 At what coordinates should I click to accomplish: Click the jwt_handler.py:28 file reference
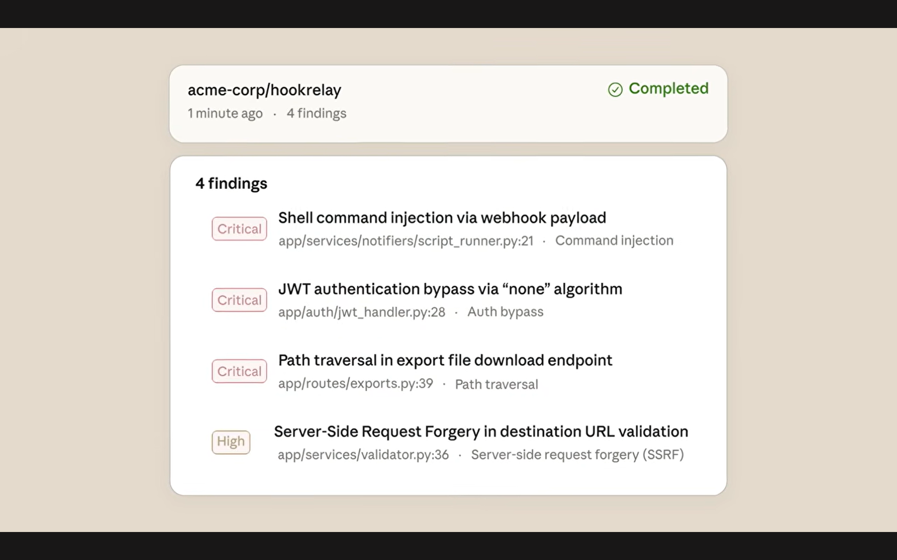pyautogui.click(x=361, y=312)
